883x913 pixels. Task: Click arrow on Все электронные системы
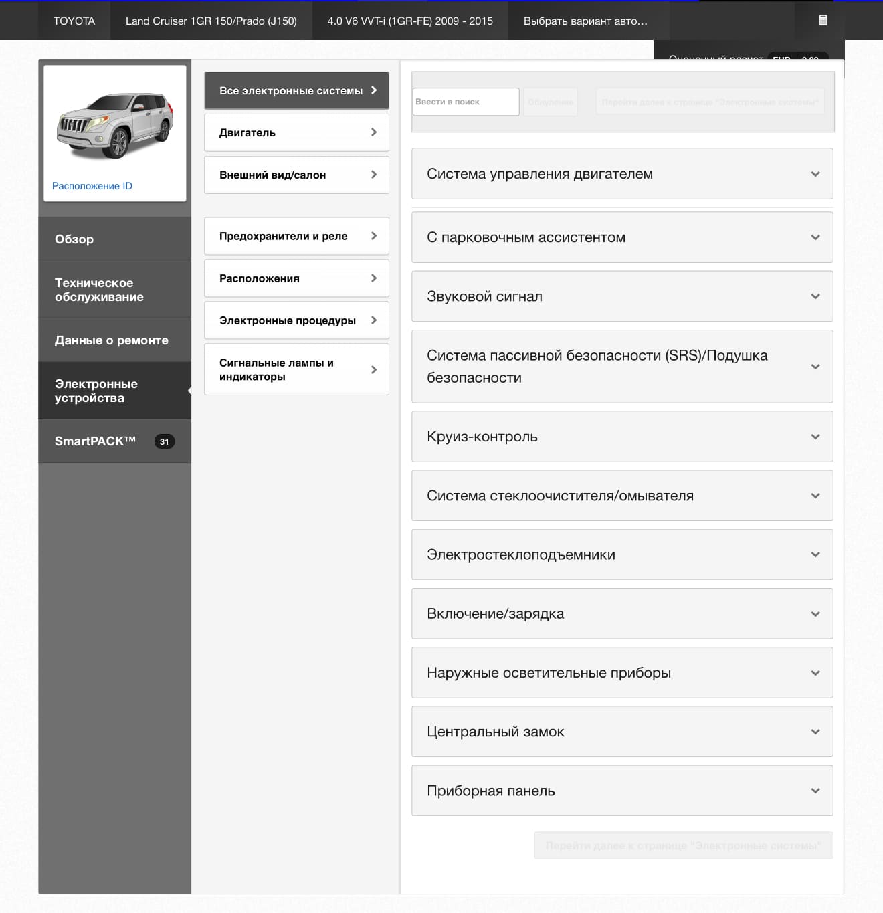click(x=374, y=90)
